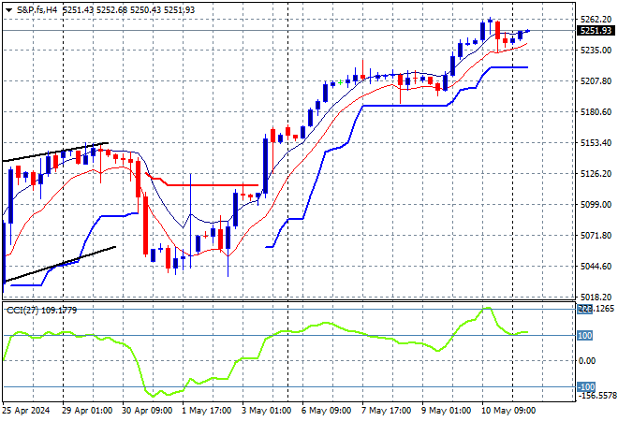Click the 5044.20 price scale label

point(596,267)
